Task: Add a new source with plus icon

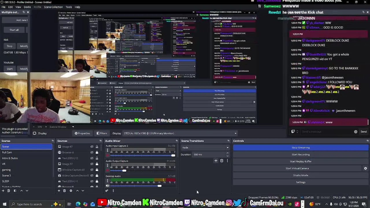Action: click(x=59, y=191)
